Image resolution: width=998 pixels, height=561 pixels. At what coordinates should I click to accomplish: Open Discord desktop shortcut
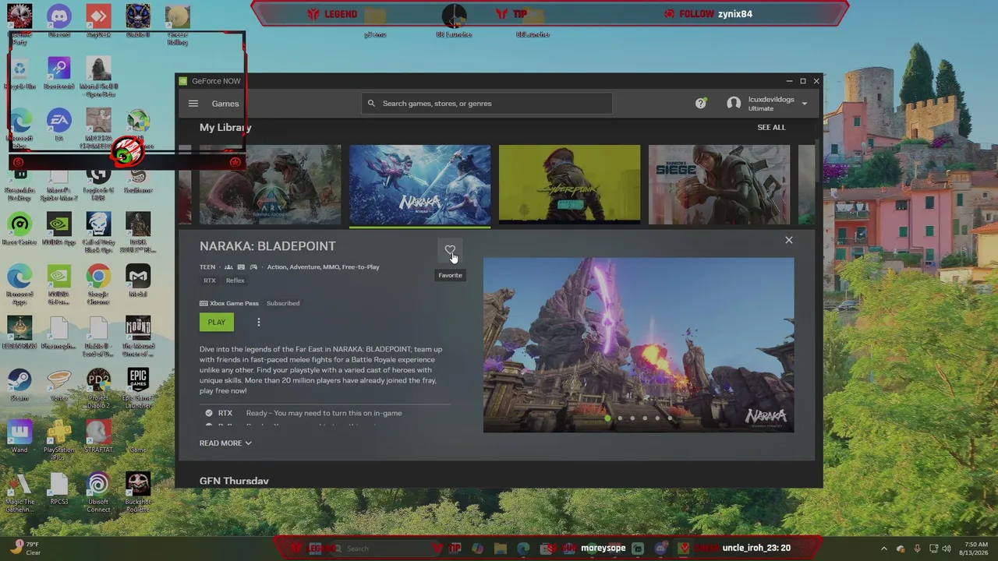pos(59,22)
